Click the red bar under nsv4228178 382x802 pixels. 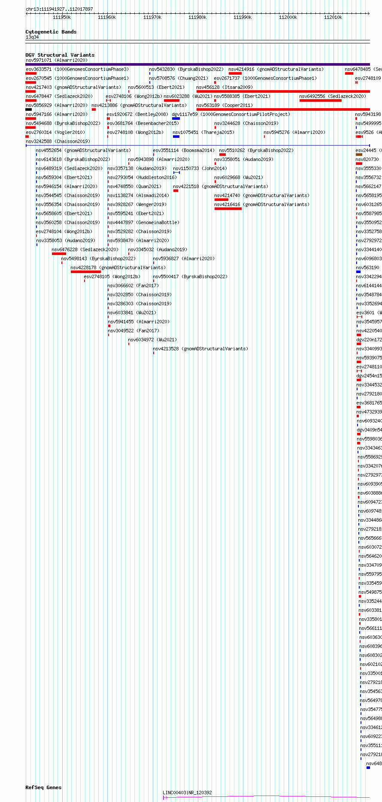[x=86, y=272]
